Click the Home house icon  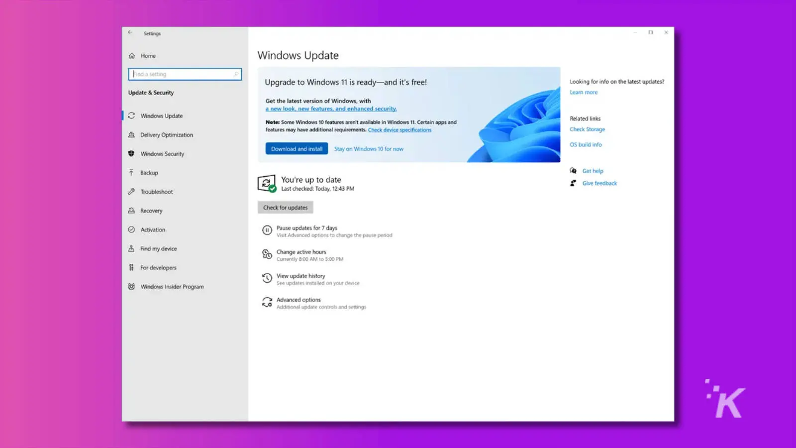pos(132,56)
